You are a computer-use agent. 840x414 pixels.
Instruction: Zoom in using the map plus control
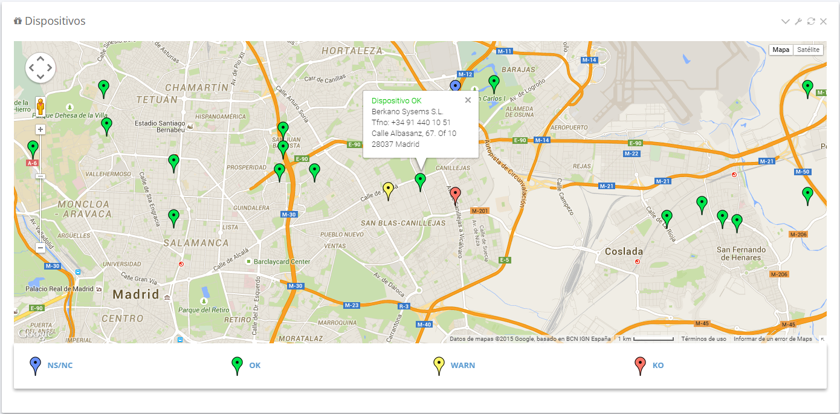(x=40, y=129)
